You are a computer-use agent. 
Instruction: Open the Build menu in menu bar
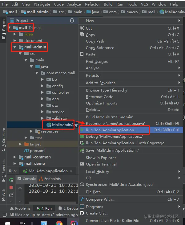coord(108,4)
